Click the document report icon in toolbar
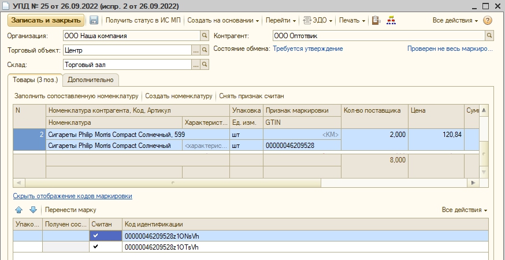The image size is (505, 260). pos(376,21)
